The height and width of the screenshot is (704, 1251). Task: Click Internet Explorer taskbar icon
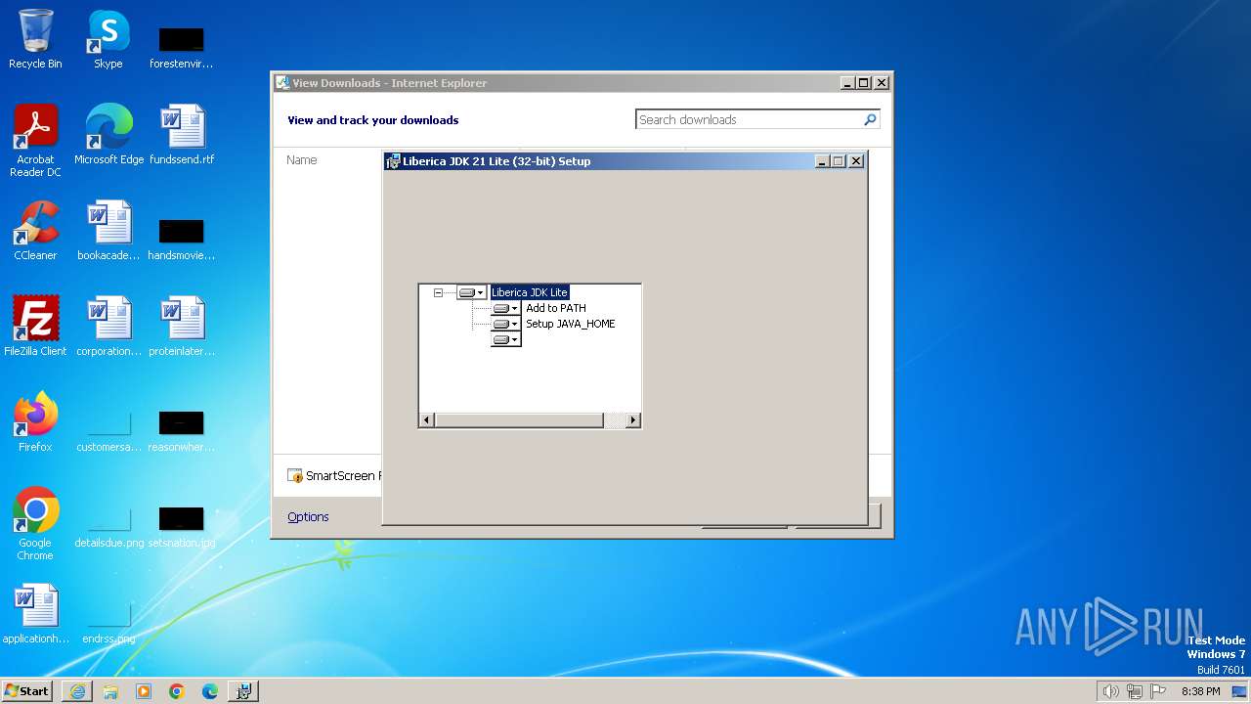point(77,691)
